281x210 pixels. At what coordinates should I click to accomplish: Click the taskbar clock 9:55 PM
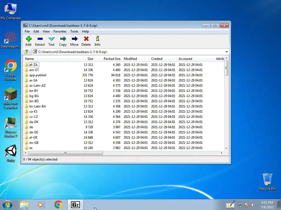click(x=267, y=203)
